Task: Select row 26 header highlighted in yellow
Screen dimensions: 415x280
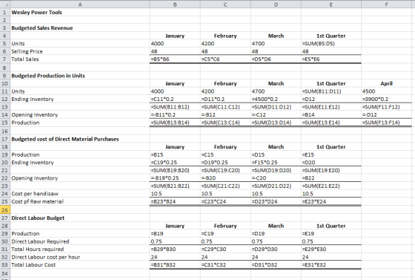Action: tap(5, 210)
